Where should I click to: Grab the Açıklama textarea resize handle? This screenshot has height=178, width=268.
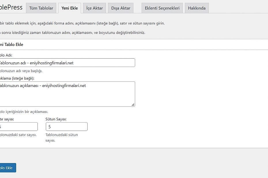(x=133, y=105)
